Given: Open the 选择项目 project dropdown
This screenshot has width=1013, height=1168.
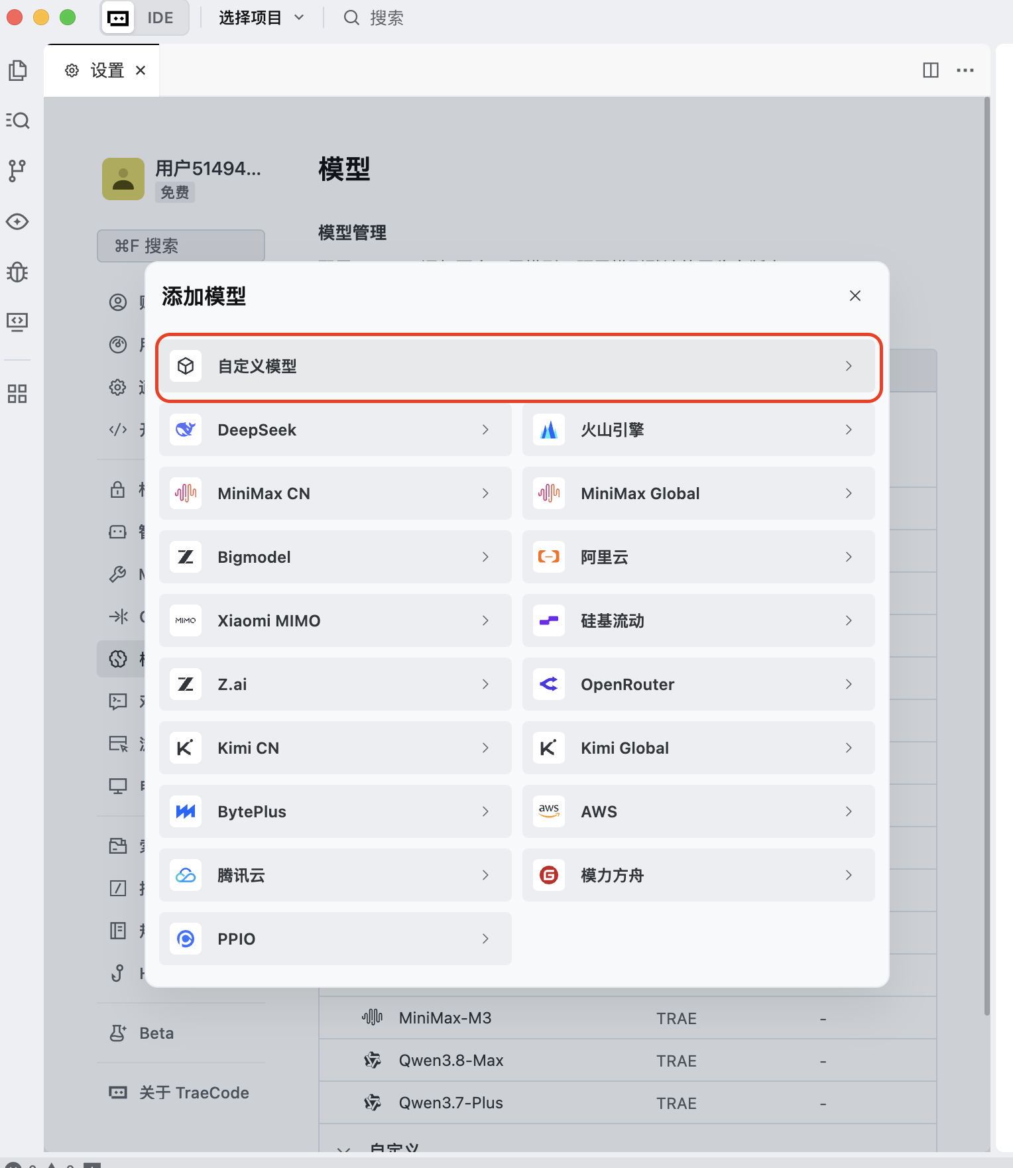Looking at the screenshot, I should point(261,18).
